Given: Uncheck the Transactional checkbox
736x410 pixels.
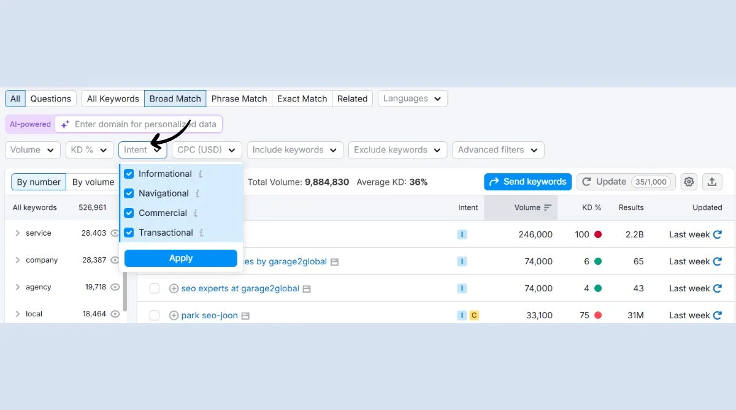Looking at the screenshot, I should click(129, 233).
